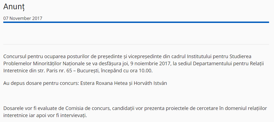This screenshot has height=122, width=274.
Task: Click the "Anunț" page heading
Action: [x=14, y=7]
